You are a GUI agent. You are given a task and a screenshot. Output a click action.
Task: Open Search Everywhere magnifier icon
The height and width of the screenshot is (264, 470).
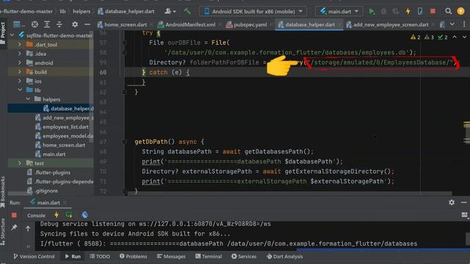[x=448, y=12]
